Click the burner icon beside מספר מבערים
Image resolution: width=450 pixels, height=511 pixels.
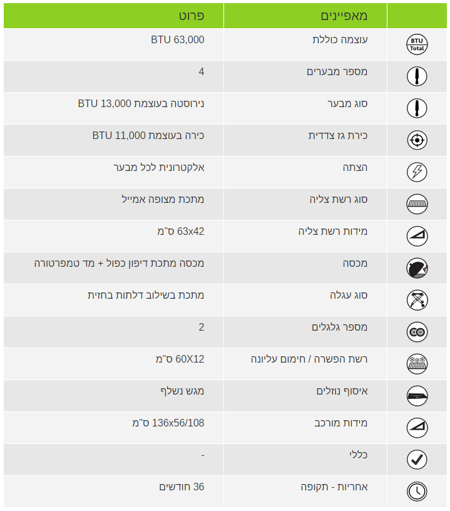click(417, 76)
